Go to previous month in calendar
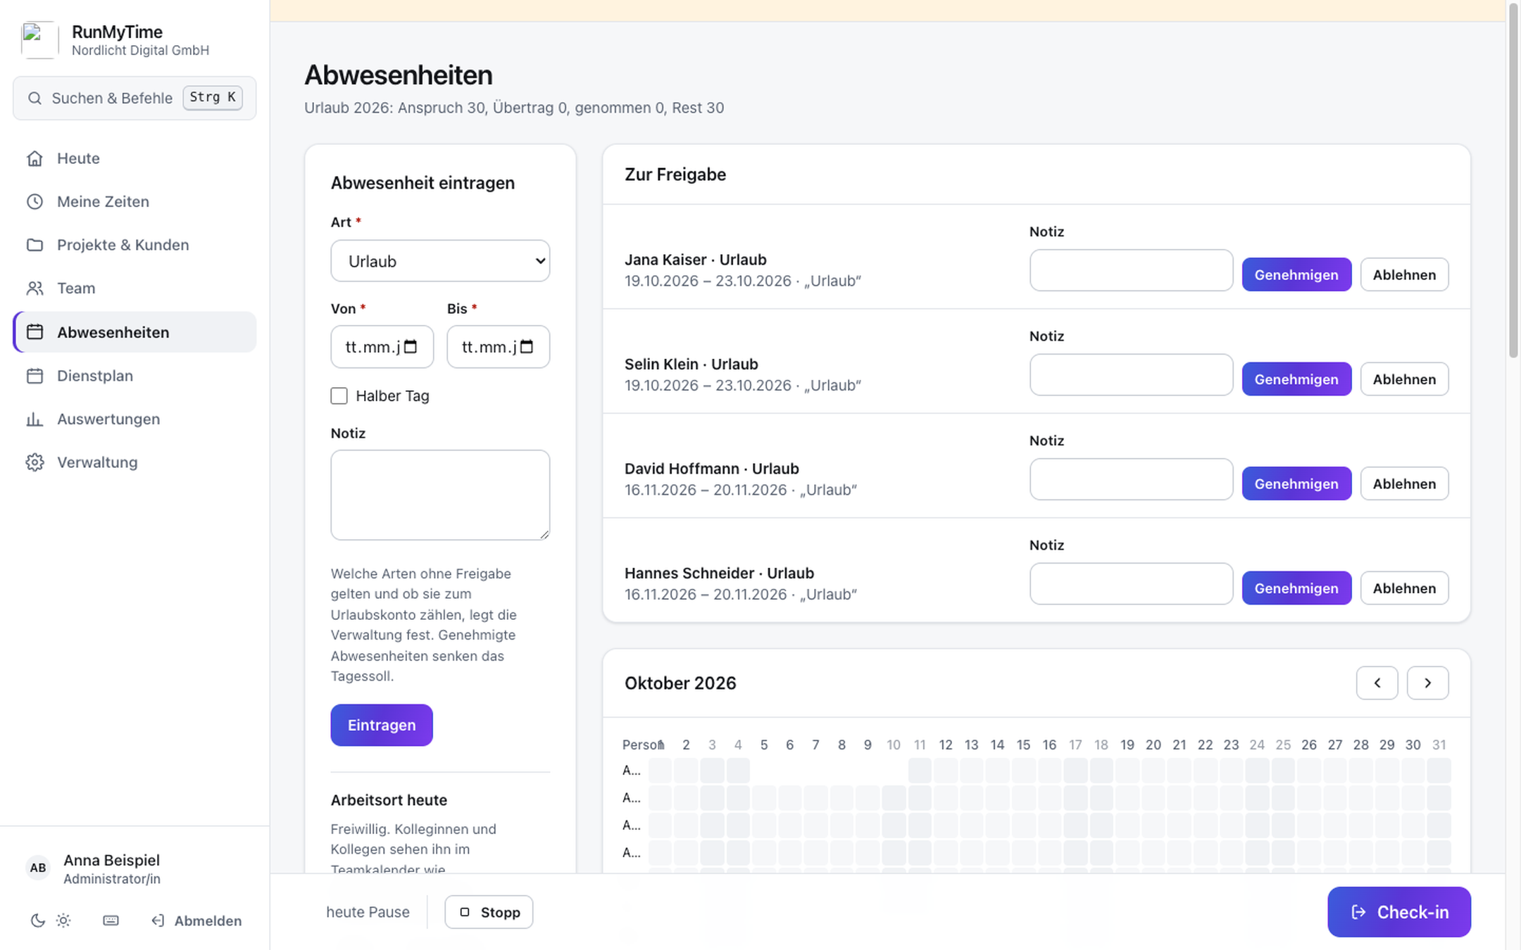1521x950 pixels. (x=1377, y=683)
